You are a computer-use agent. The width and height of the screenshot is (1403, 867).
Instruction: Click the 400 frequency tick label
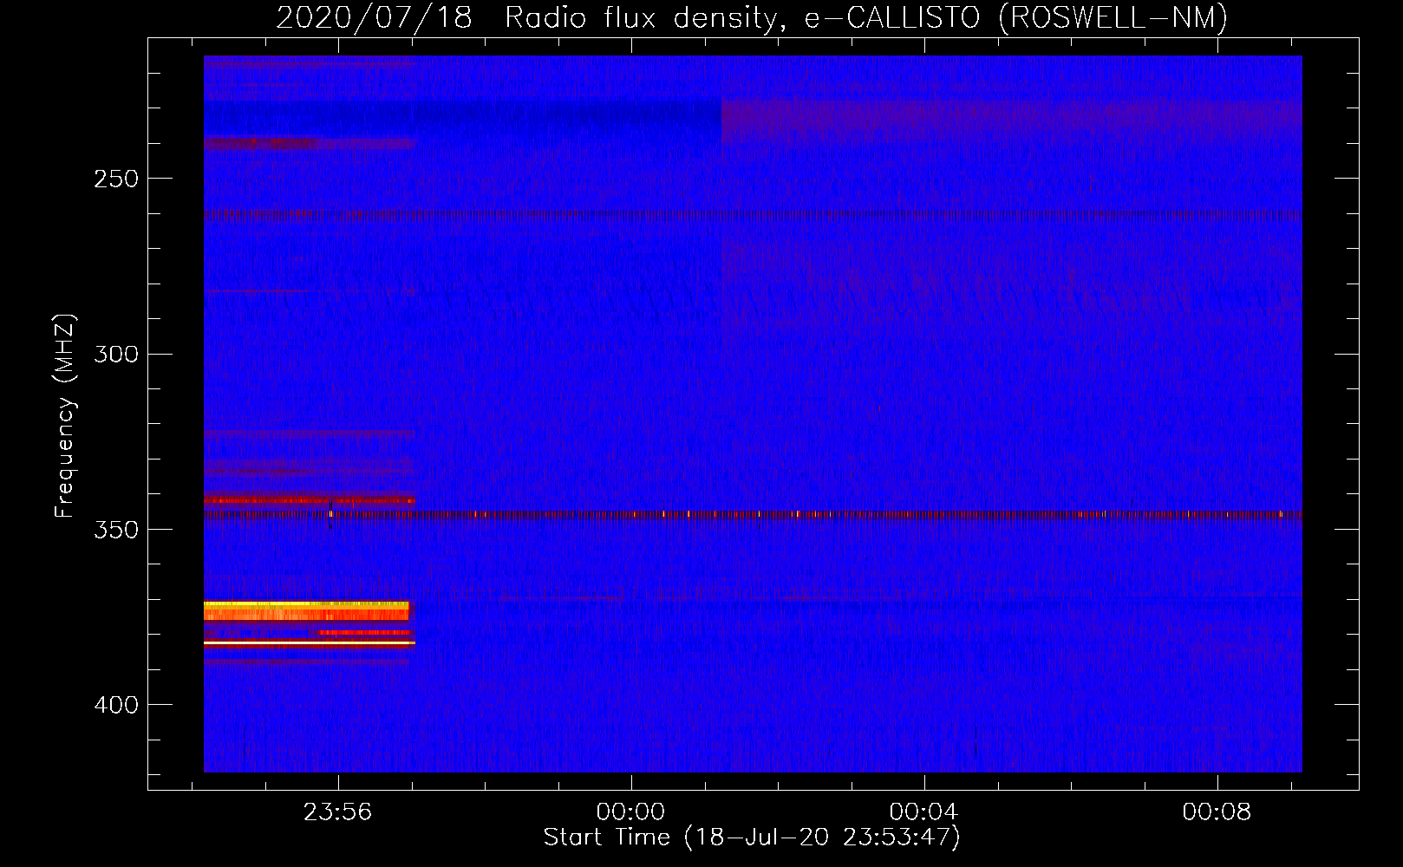point(116,705)
